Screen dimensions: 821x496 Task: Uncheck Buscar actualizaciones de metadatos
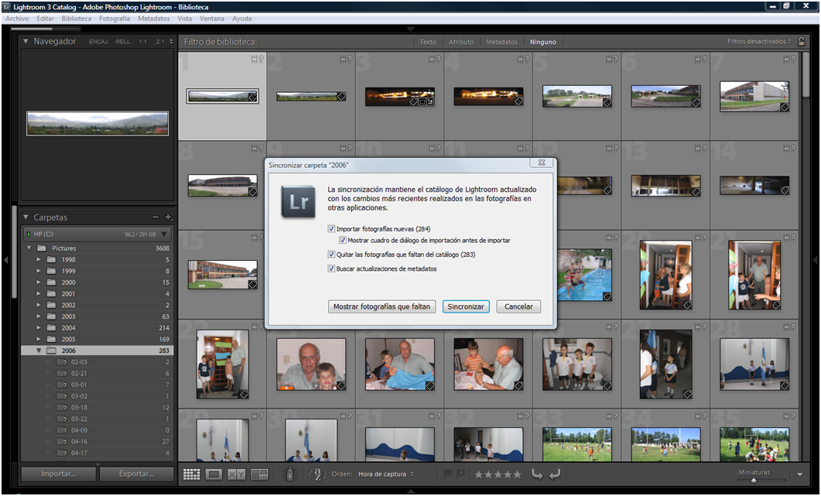[x=331, y=269]
